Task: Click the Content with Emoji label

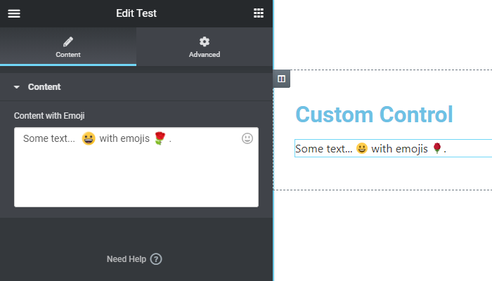Action: pos(49,116)
